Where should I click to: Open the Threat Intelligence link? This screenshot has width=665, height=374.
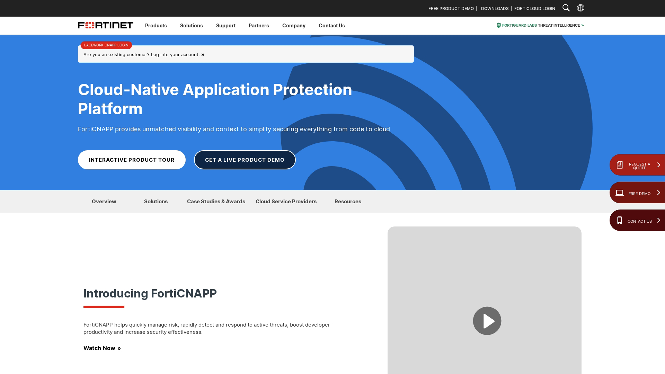(561, 25)
